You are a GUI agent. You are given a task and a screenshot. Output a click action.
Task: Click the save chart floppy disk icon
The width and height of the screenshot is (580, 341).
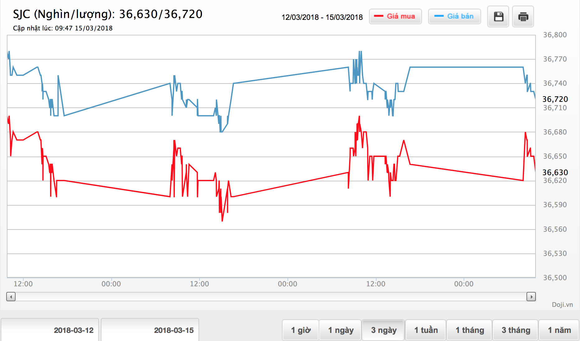coord(498,16)
